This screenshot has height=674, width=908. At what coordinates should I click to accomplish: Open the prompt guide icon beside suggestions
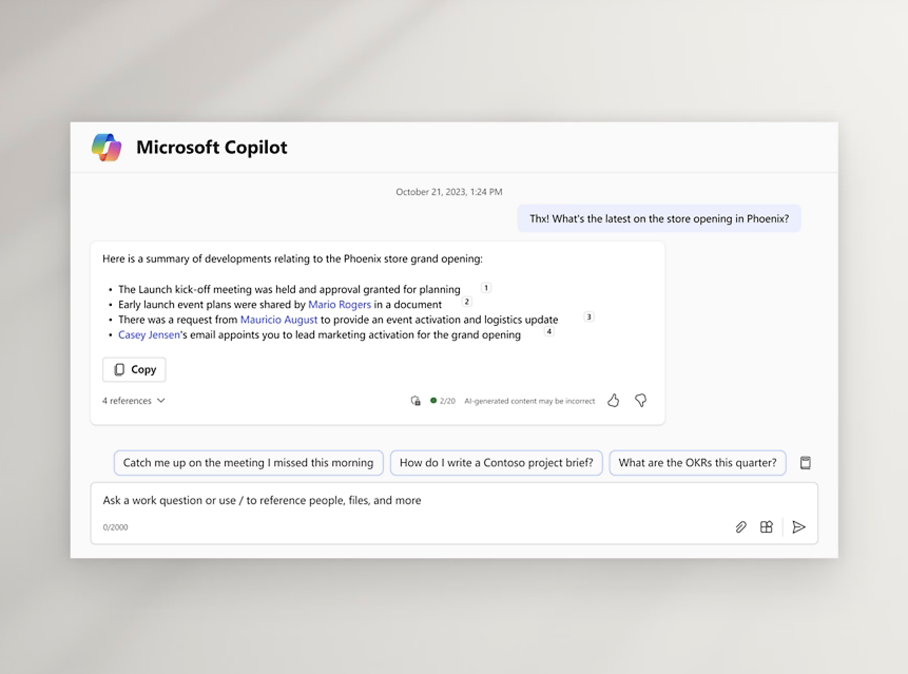806,463
